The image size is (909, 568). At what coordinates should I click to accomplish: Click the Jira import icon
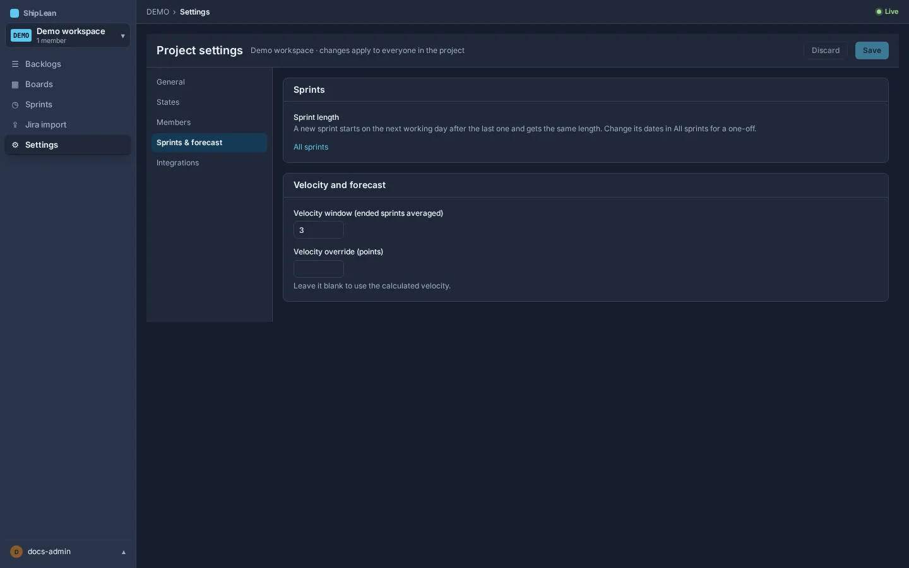point(15,125)
